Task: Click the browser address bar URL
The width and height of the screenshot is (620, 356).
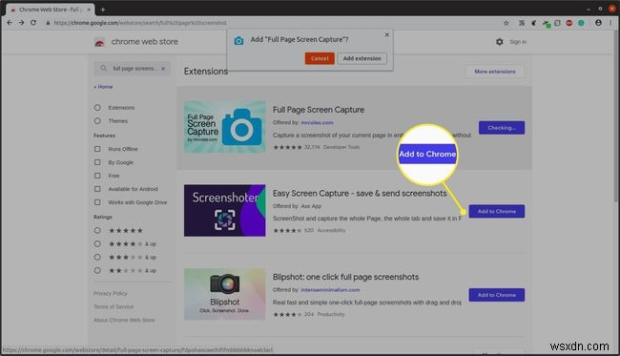Action: (x=140, y=23)
